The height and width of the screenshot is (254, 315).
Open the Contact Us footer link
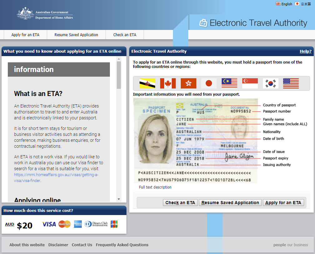pyautogui.click(x=82, y=245)
